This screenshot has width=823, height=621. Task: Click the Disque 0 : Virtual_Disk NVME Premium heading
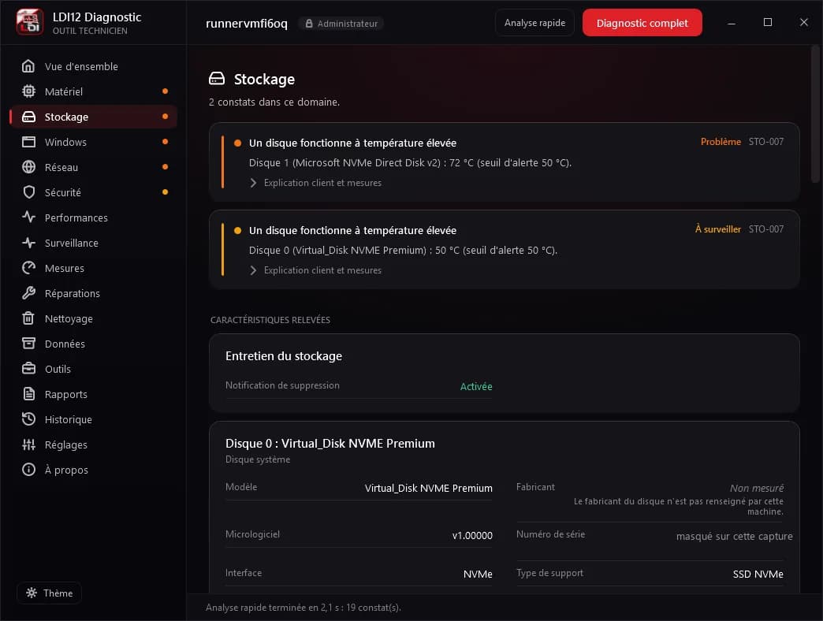pyautogui.click(x=330, y=443)
